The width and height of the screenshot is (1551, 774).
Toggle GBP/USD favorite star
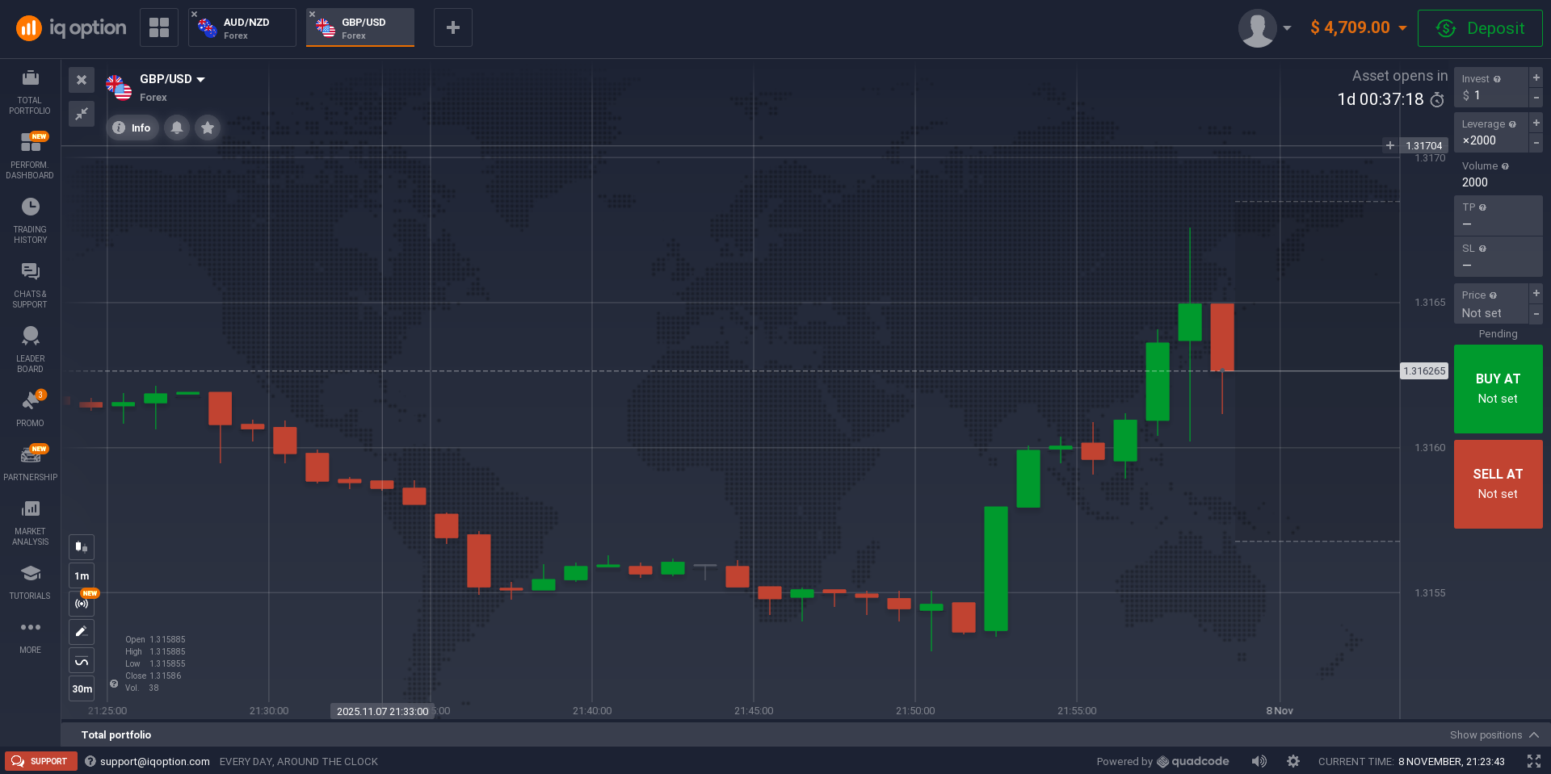208,128
